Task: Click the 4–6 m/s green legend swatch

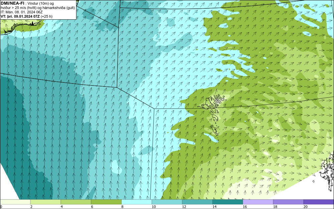Action: tap(76, 202)
